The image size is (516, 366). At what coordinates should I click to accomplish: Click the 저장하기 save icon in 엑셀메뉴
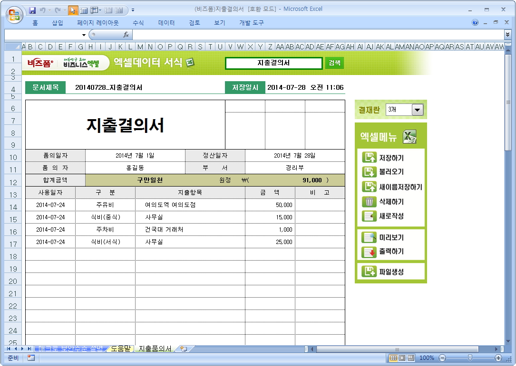(x=369, y=158)
